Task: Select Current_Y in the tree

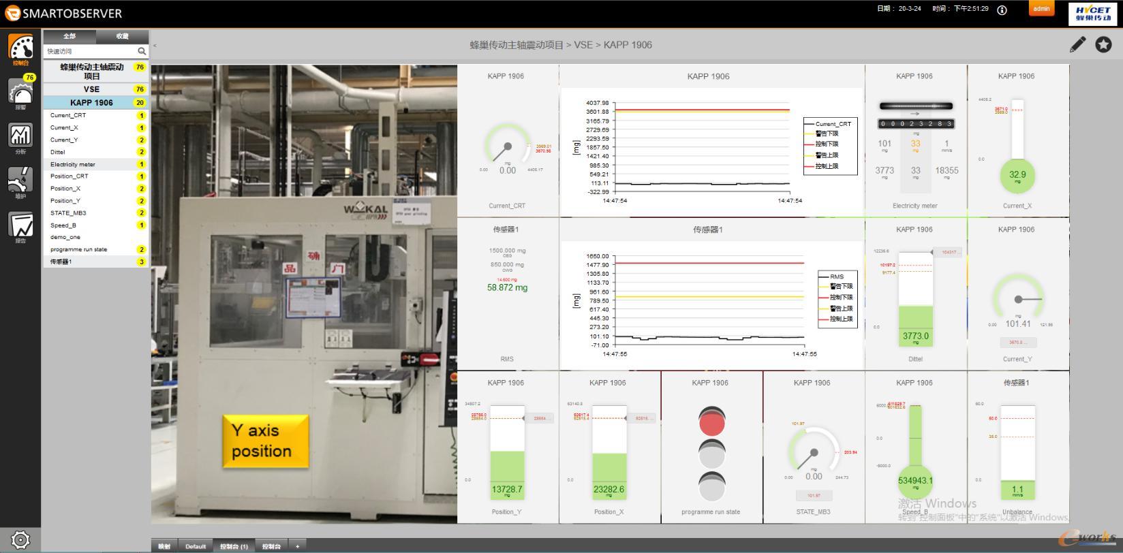Action: point(96,140)
